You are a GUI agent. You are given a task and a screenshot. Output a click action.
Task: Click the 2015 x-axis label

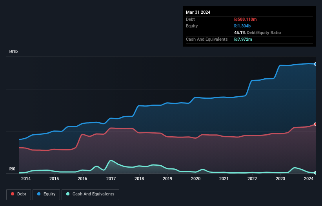(54, 179)
